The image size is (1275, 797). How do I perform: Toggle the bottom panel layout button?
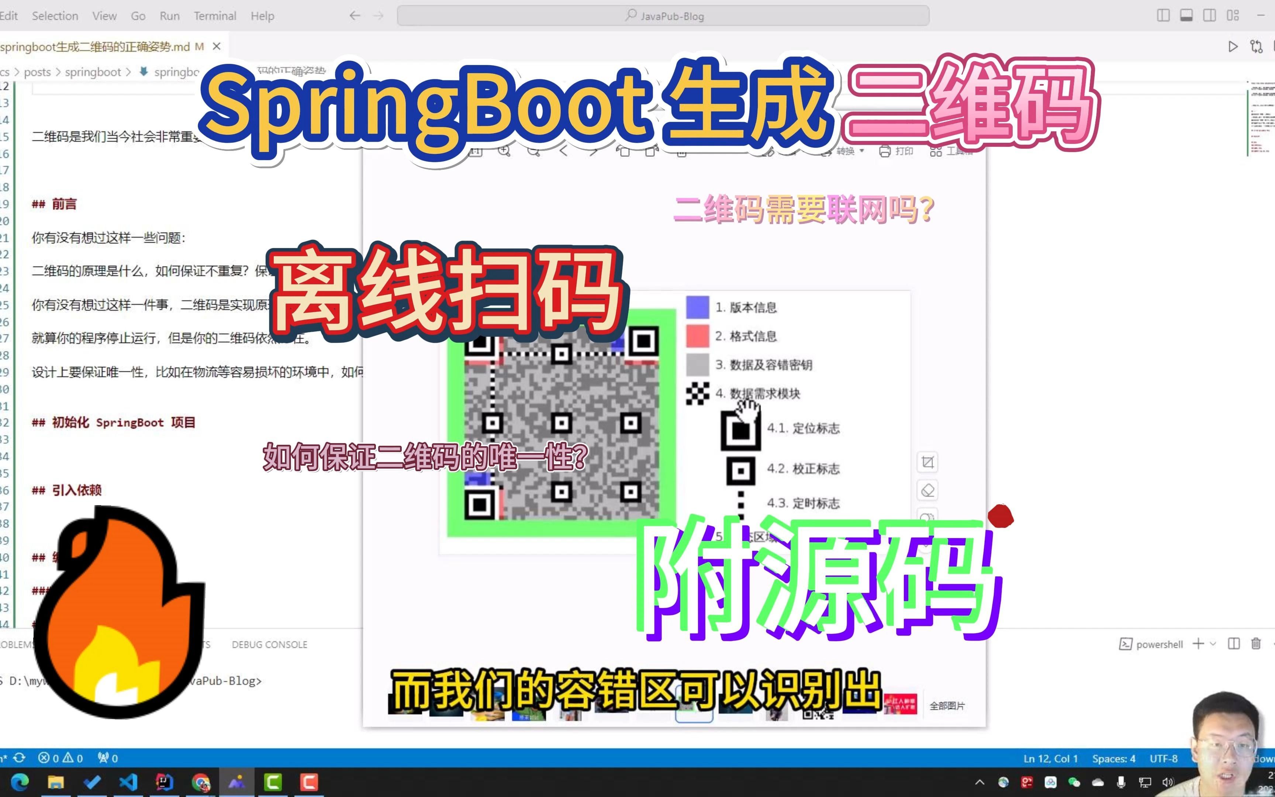coord(1186,16)
